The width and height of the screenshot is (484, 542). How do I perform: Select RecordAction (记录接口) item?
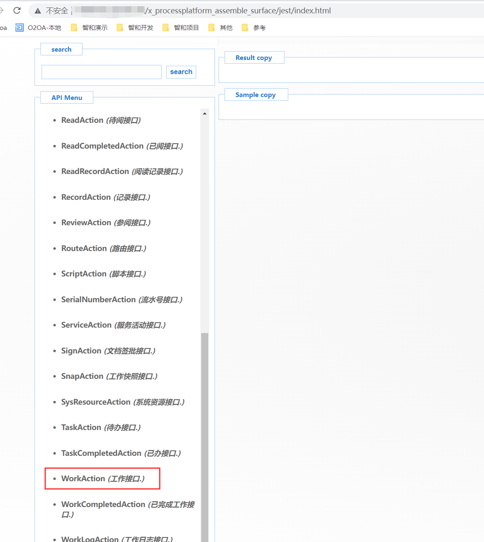[106, 197]
